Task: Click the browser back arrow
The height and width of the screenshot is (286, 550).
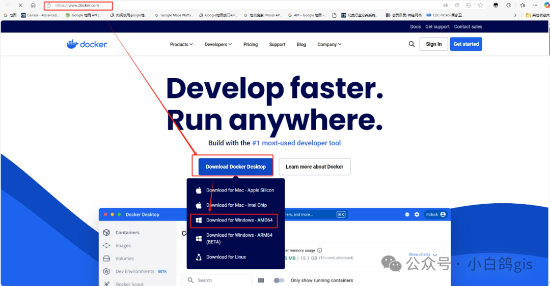Action: 8,5
